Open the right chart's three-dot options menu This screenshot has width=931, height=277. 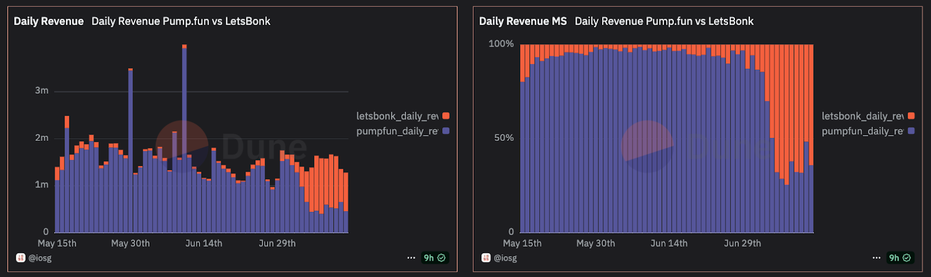(877, 258)
